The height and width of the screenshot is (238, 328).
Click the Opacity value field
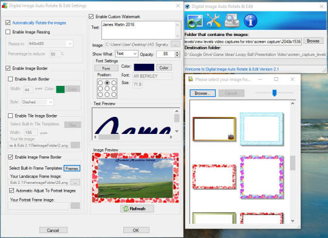pos(165,54)
